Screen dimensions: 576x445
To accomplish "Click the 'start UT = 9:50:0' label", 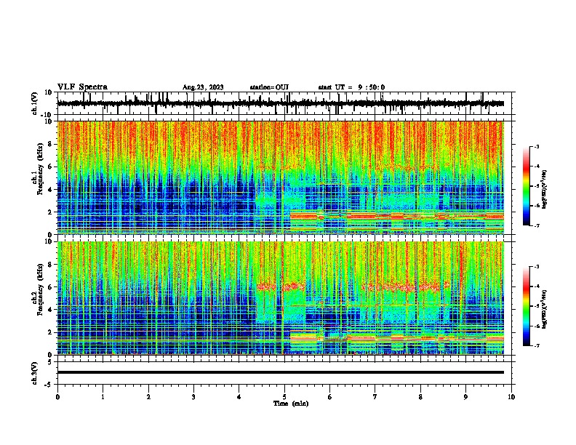I will (x=351, y=87).
